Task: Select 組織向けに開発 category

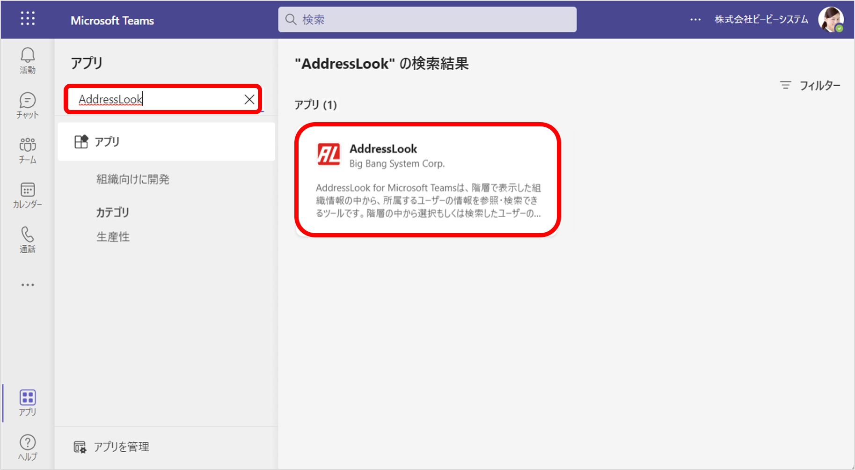Action: point(133,179)
